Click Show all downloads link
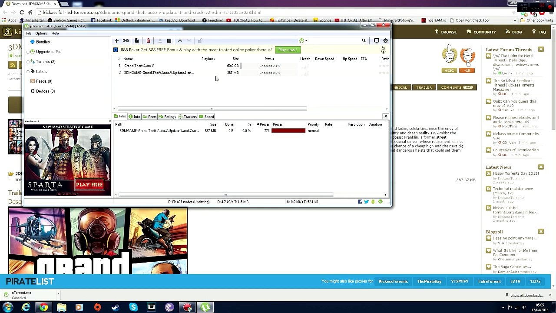The width and height of the screenshot is (556, 313). (527, 295)
